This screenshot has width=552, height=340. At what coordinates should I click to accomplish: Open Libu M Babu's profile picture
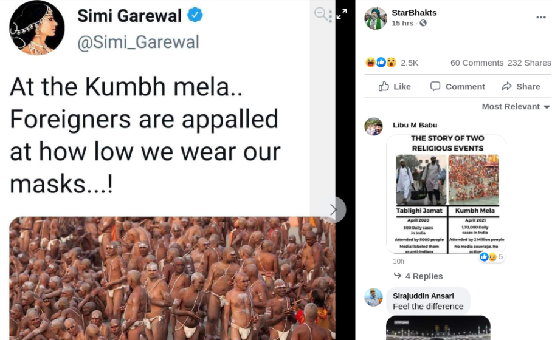click(373, 126)
